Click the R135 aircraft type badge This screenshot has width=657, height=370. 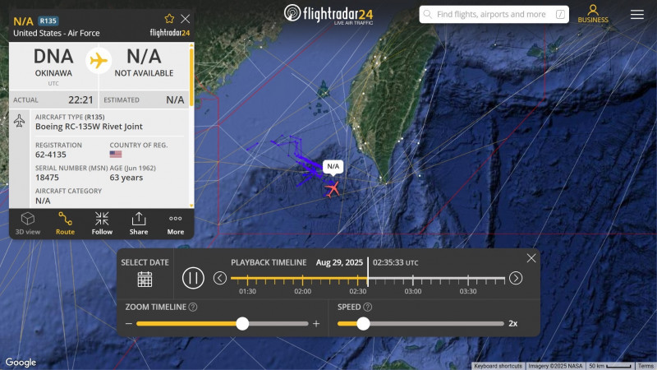click(48, 21)
